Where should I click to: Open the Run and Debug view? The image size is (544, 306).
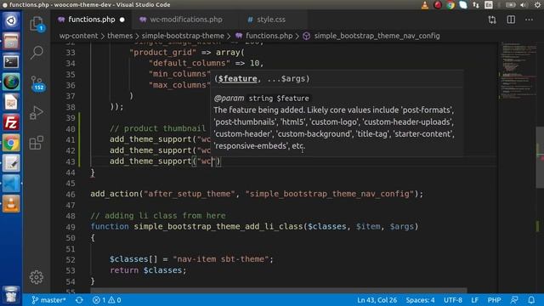pos(37,112)
